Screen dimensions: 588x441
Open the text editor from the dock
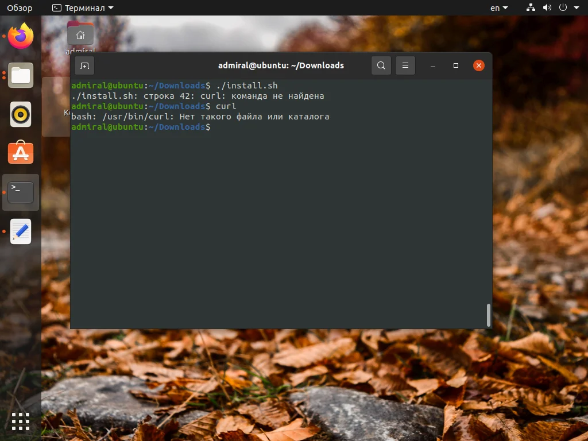point(21,231)
